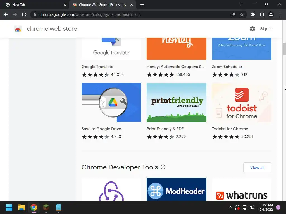
Task: Click the page vertical scrollbar thumb
Action: (284, 48)
